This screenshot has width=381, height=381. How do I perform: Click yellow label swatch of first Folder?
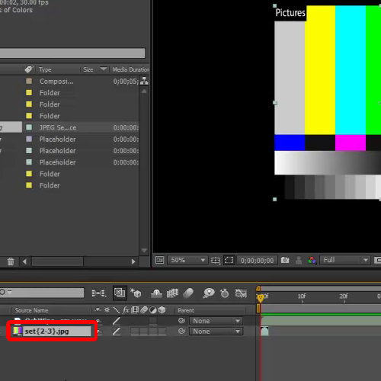(29, 93)
